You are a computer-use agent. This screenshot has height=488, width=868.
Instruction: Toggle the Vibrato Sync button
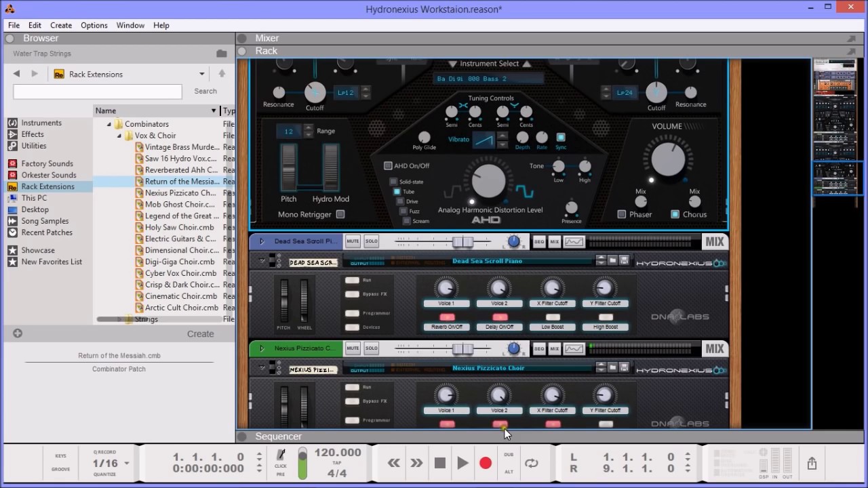[x=561, y=137]
